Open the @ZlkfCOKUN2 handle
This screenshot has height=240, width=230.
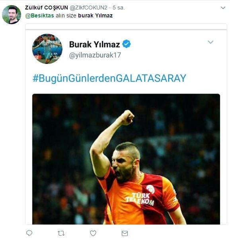pos(88,8)
